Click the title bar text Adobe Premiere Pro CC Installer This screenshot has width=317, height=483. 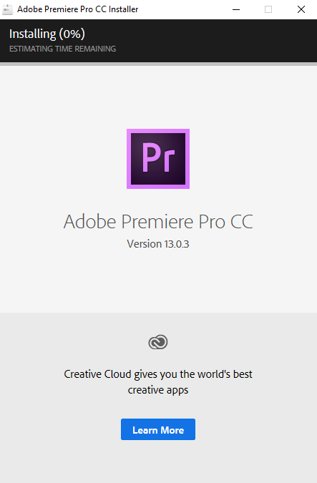click(77, 9)
